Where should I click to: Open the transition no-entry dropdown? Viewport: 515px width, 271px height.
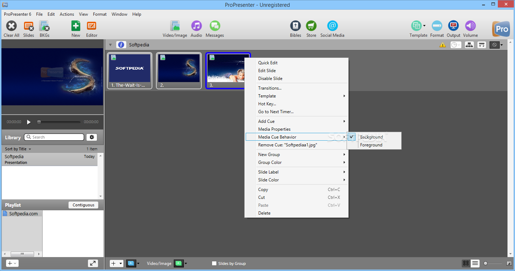click(496, 45)
